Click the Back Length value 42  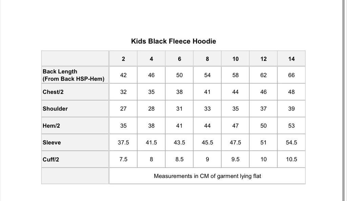(123, 75)
